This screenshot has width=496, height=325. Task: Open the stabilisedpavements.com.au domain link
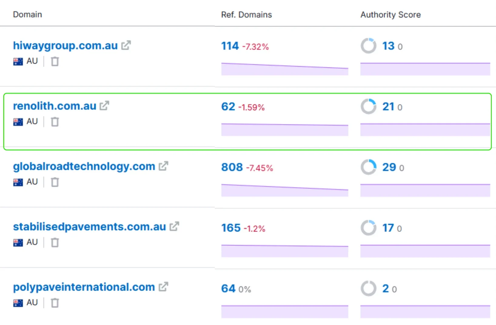click(x=89, y=227)
